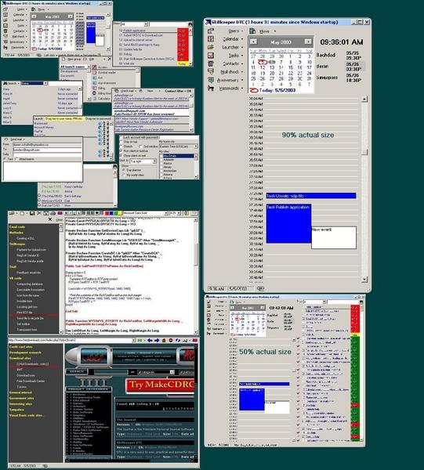Toggle Run client in taskbar checkbox

[x=121, y=151]
